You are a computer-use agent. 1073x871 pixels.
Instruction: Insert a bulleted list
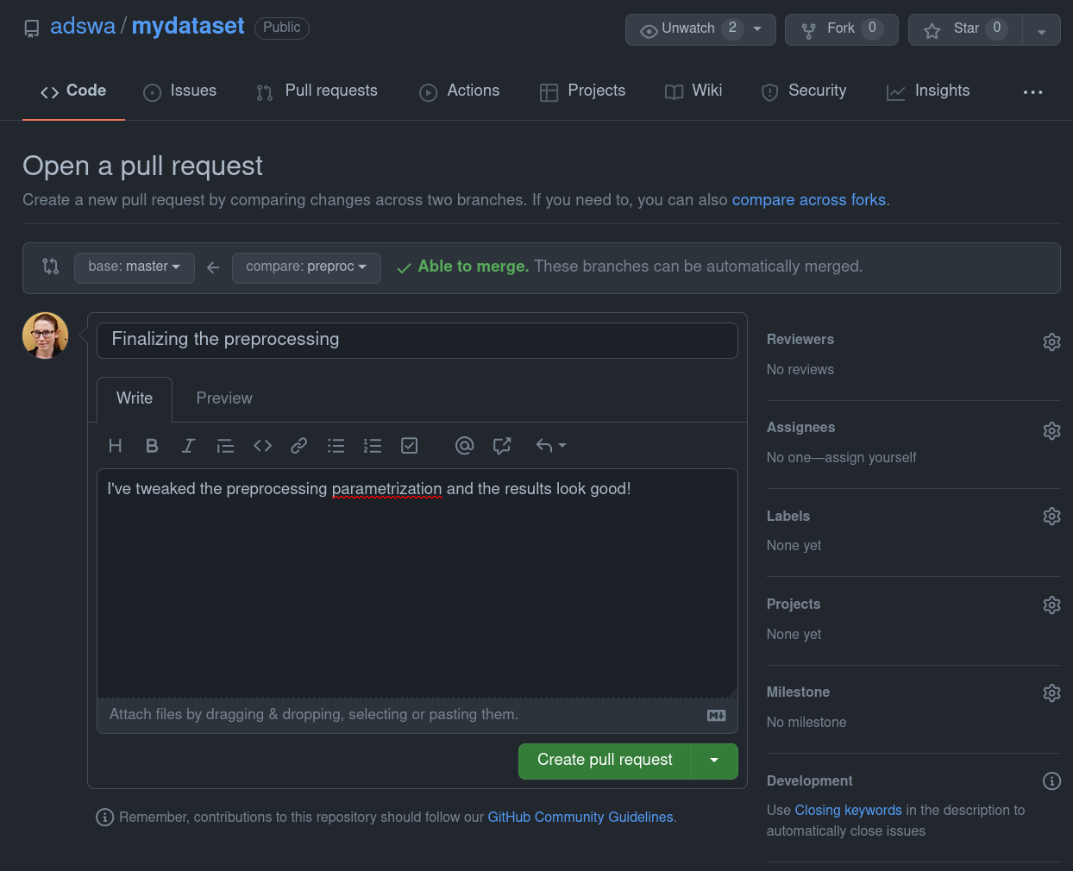(336, 446)
